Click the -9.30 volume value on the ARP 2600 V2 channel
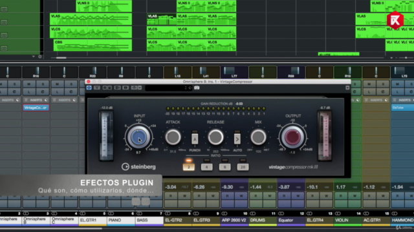 227,187
